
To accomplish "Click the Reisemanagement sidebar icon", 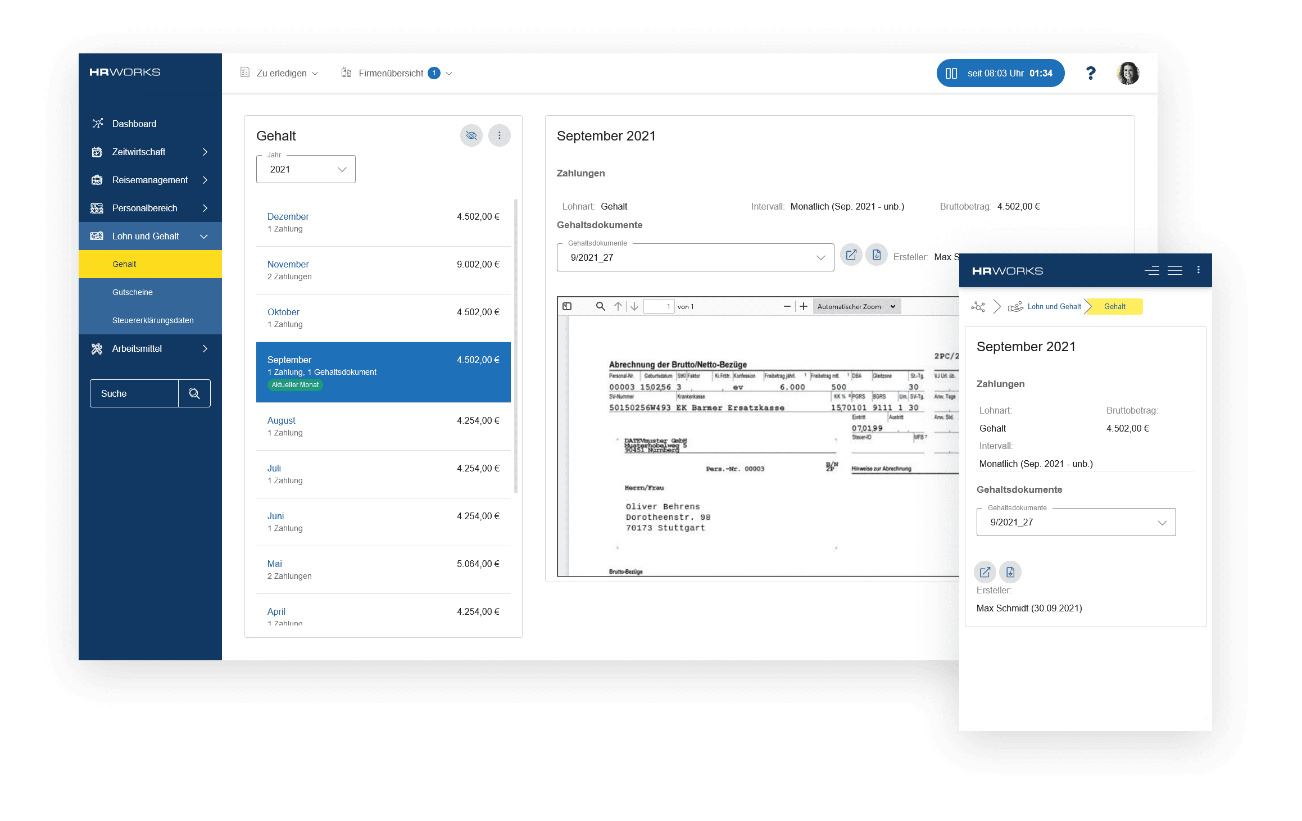I will 97,180.
